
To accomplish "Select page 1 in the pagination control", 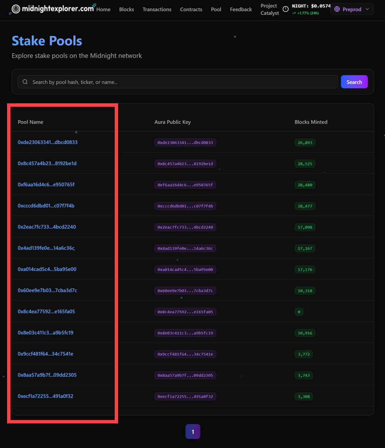I will [192, 431].
